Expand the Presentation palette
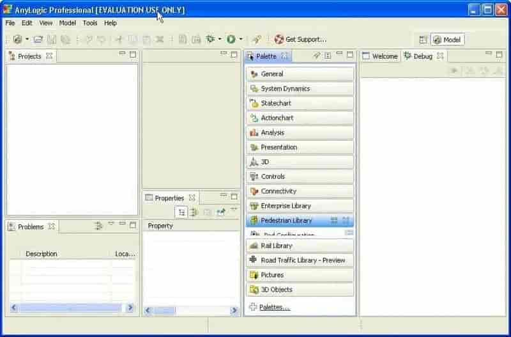Viewport: 511px width, 337px height. click(300, 148)
